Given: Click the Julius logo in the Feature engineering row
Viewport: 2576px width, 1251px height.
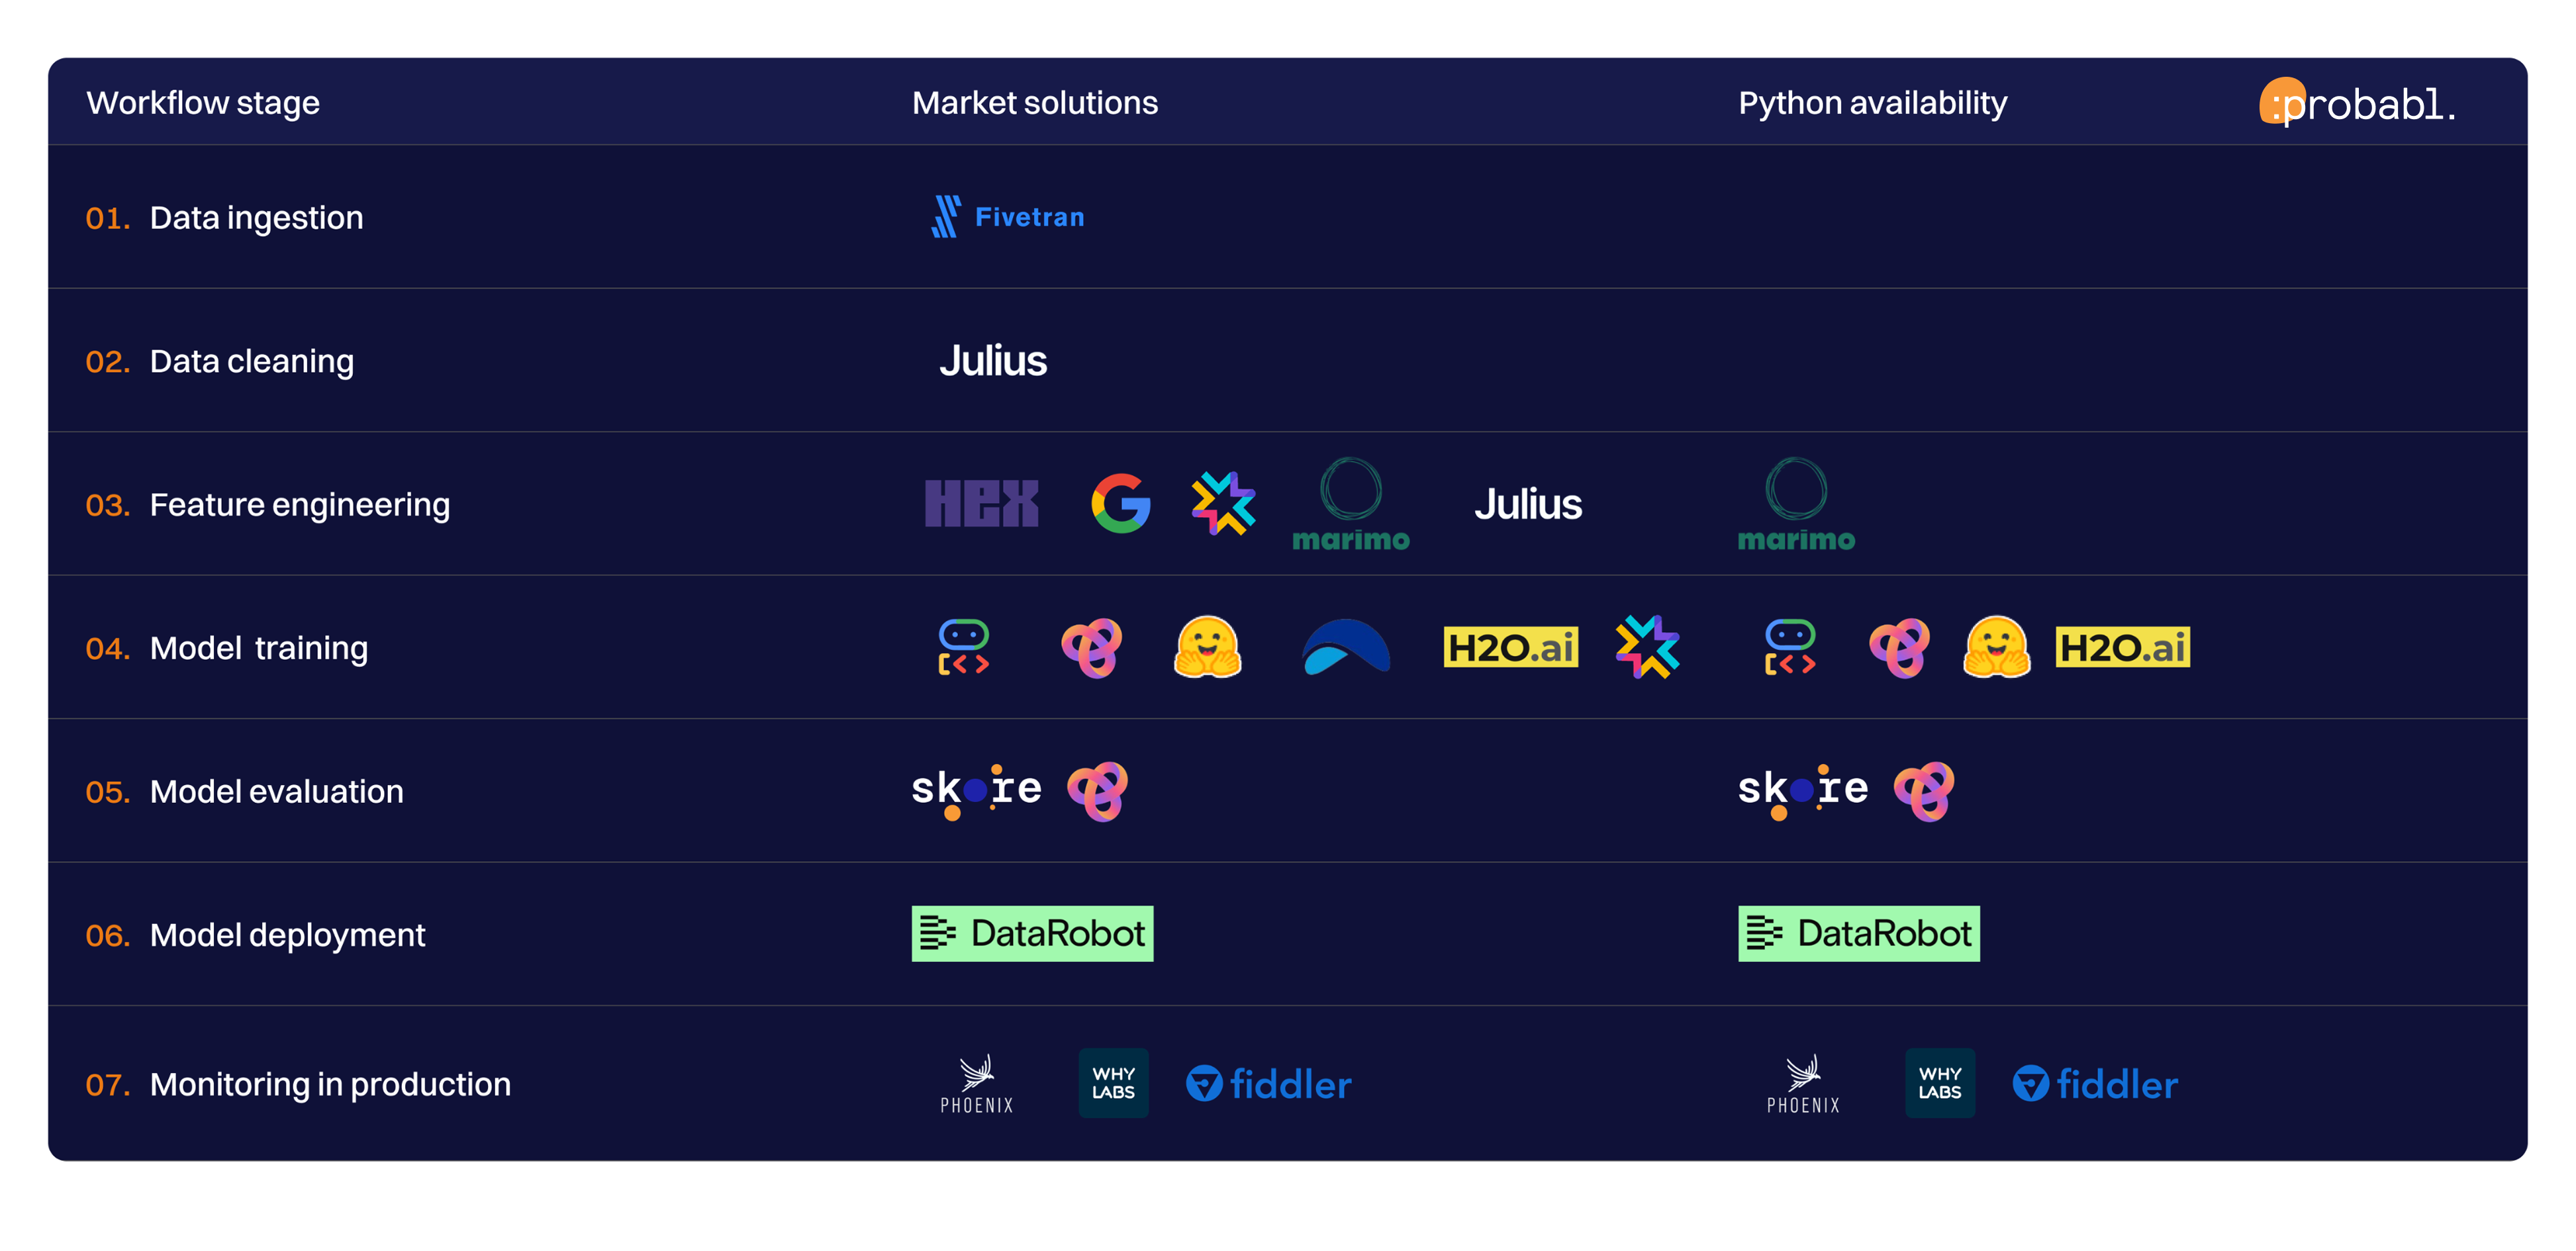Looking at the screenshot, I should click(1528, 504).
